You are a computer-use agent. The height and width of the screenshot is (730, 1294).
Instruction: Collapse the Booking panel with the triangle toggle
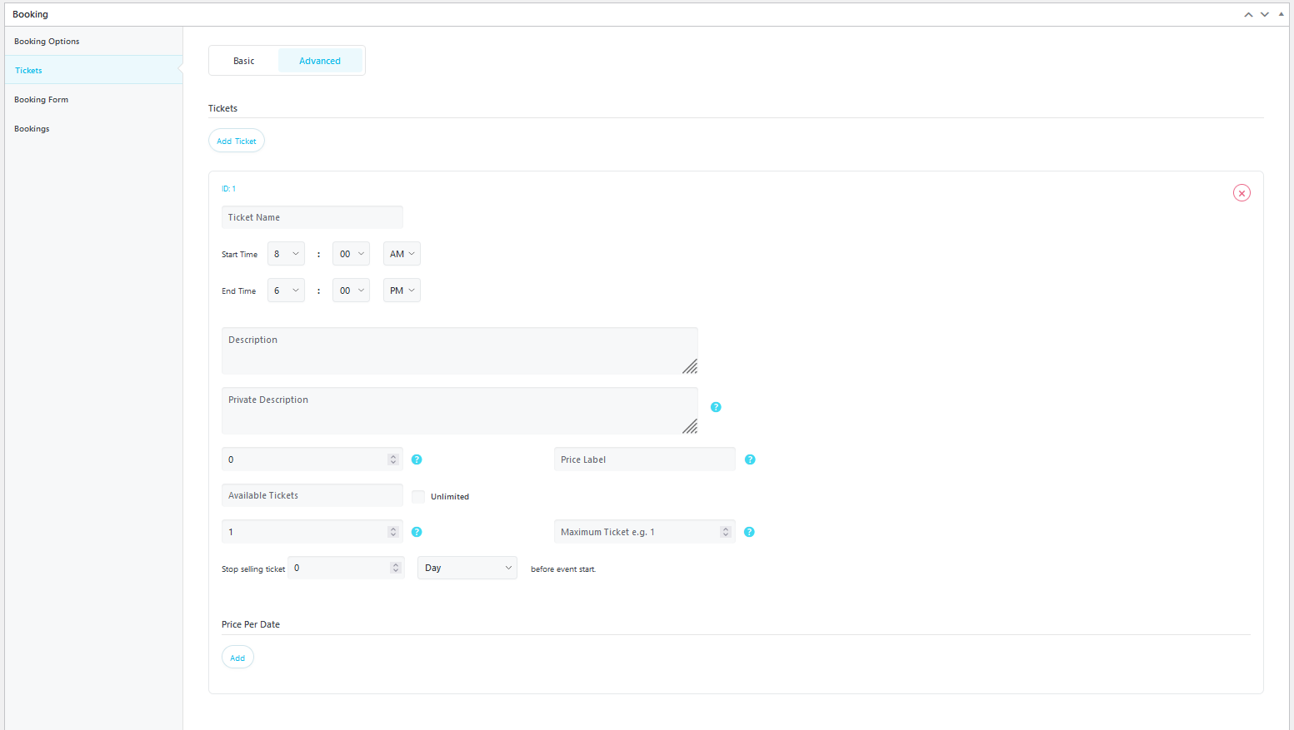pos(1282,14)
